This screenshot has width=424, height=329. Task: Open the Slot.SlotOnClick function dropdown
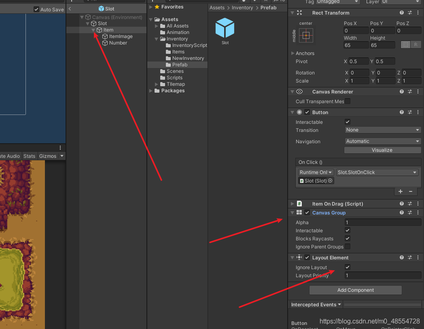(x=377, y=172)
